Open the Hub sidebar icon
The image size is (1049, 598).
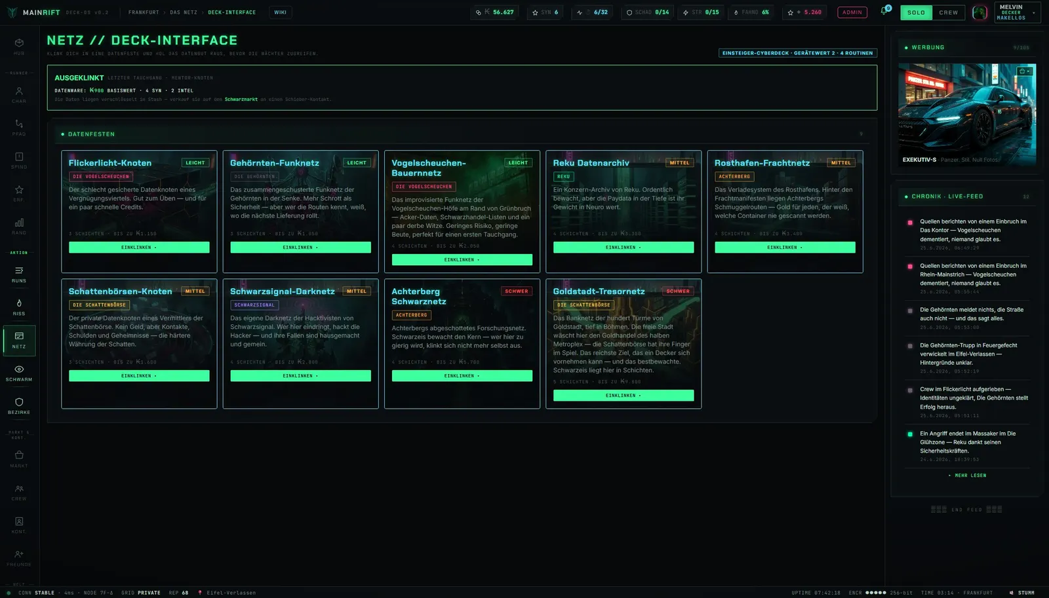(19, 46)
